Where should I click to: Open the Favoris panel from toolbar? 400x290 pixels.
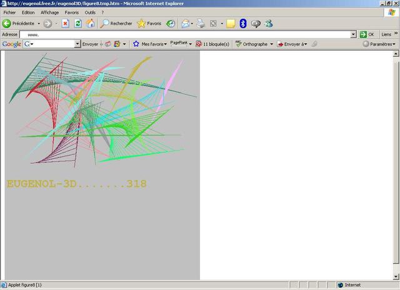pos(149,24)
